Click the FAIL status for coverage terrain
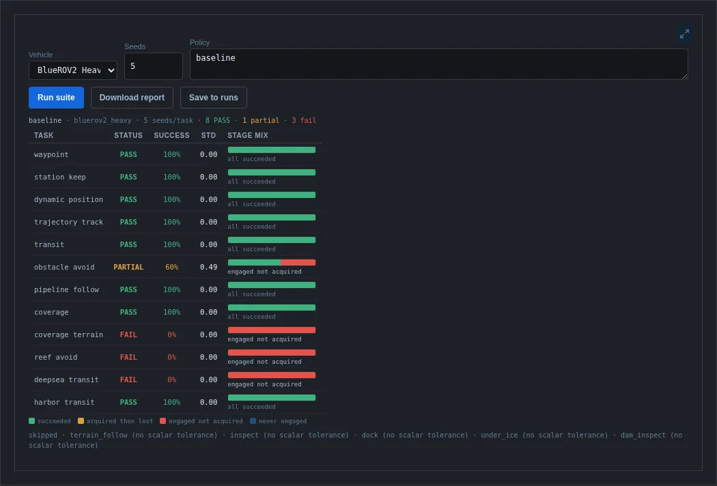Image resolution: width=717 pixels, height=486 pixels. pos(128,334)
